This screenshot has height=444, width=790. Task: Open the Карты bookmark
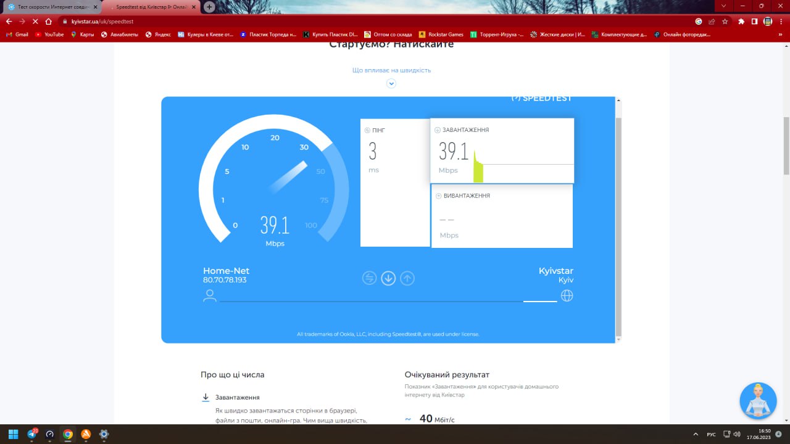tap(82, 35)
